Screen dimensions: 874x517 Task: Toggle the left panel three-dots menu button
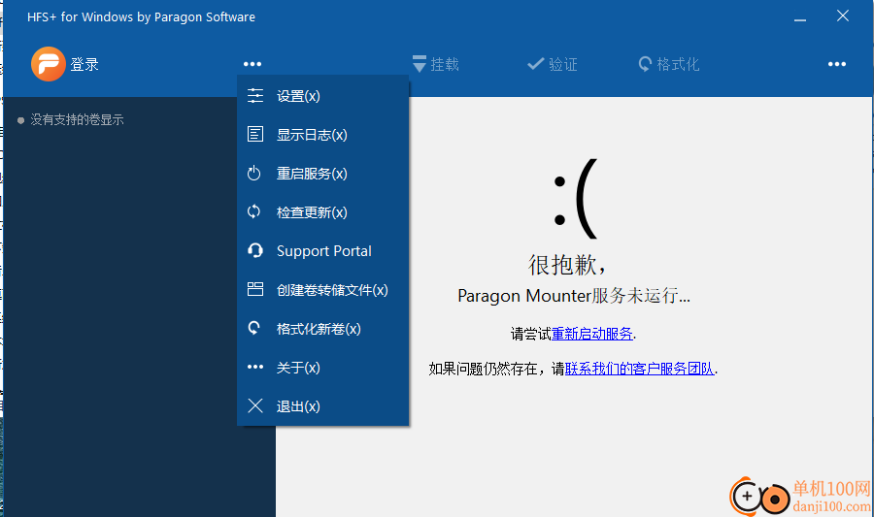252,64
